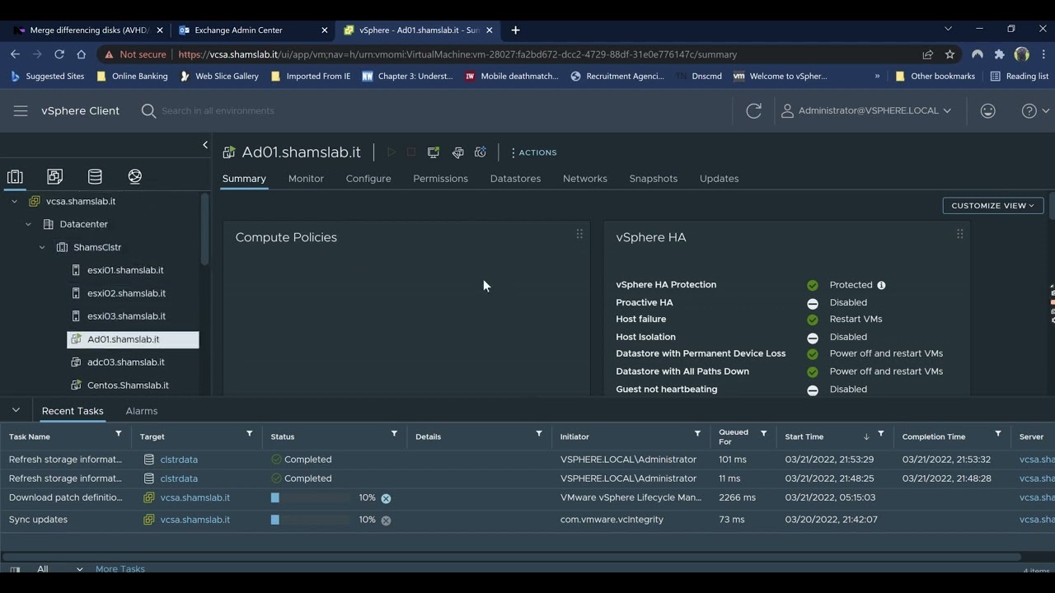Click the global Refresh icon

click(x=753, y=110)
